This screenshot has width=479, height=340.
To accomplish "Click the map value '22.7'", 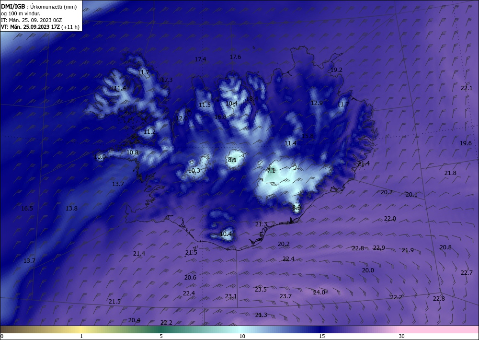I will [467, 273].
